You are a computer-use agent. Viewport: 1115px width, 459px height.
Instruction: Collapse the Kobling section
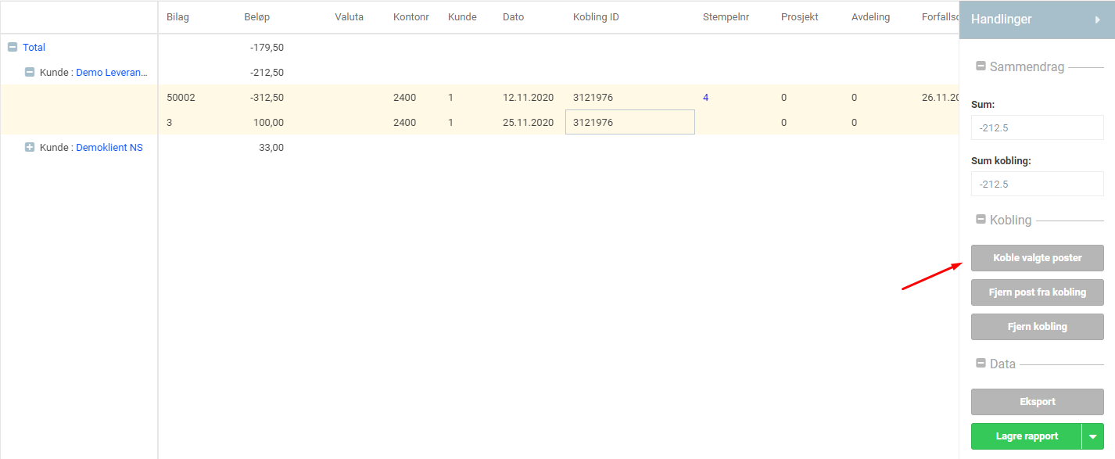click(x=981, y=220)
